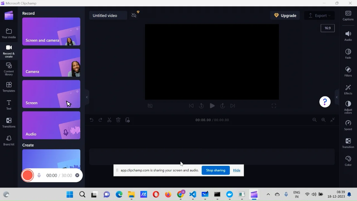
Task: Zoom in timeline
Action: (324, 120)
